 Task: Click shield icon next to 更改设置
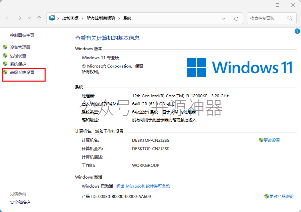[261, 140]
